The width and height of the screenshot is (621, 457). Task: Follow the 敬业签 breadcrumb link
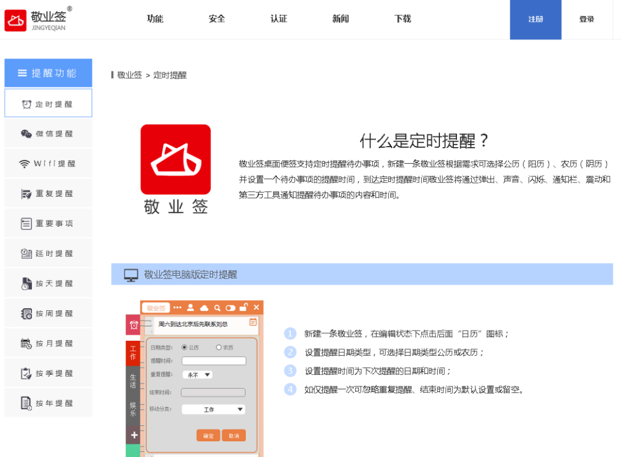pyautogui.click(x=129, y=75)
